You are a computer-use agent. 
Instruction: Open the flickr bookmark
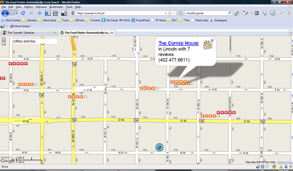[125, 20]
